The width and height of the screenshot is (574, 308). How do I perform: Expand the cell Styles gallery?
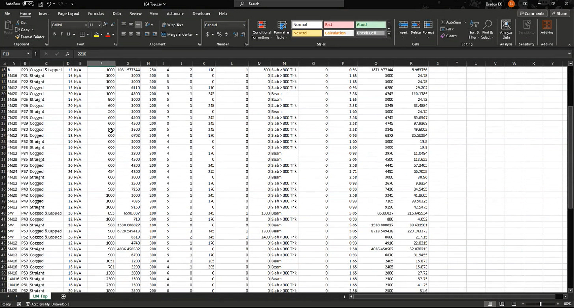389,35
